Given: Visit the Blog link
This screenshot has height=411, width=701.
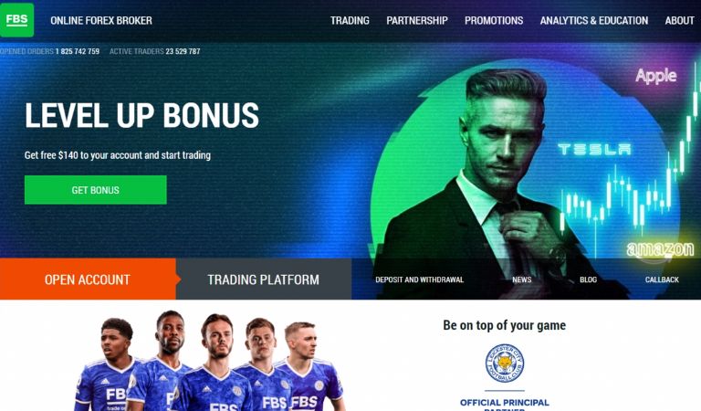Looking at the screenshot, I should pyautogui.click(x=588, y=279).
